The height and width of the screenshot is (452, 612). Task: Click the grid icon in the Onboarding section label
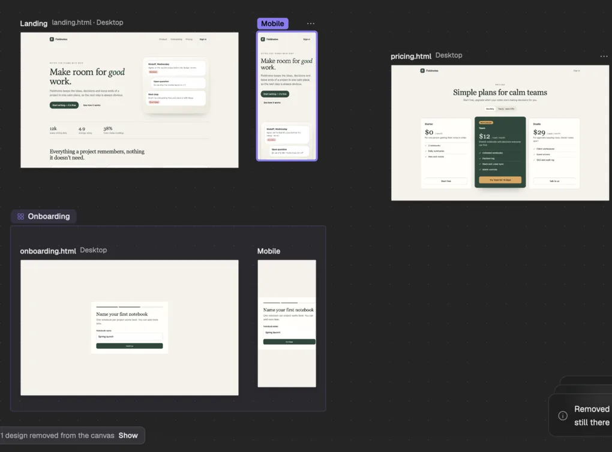20,216
